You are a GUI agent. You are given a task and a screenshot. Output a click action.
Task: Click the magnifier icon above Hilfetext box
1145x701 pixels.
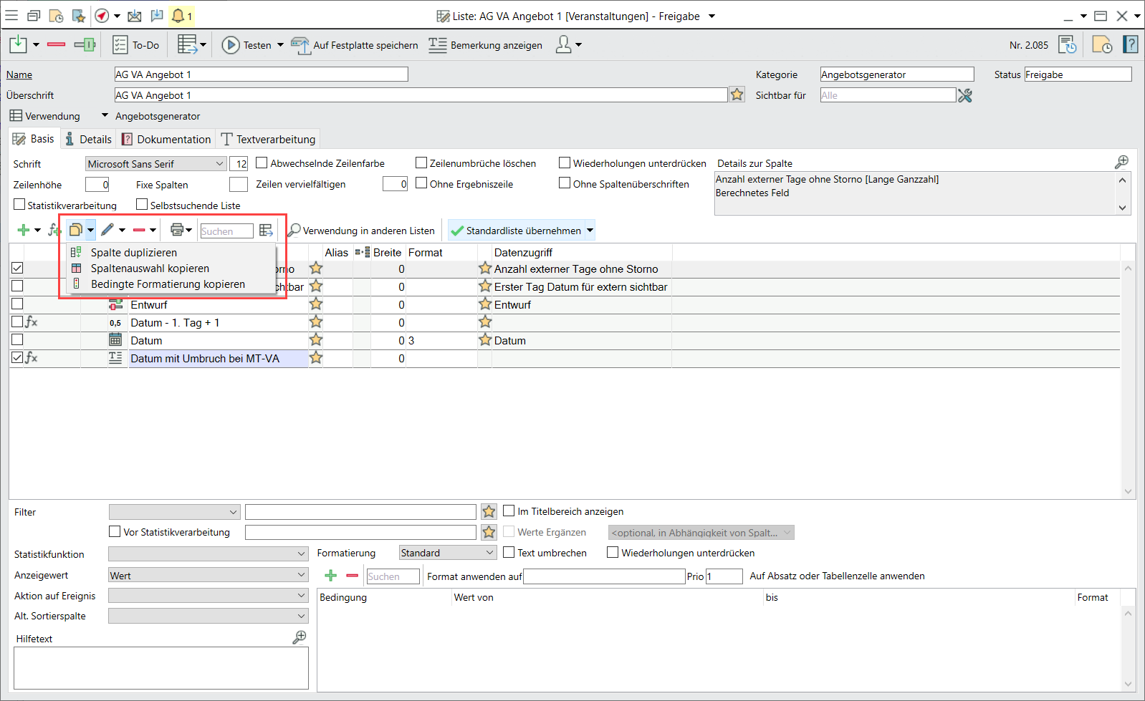pyautogui.click(x=300, y=637)
